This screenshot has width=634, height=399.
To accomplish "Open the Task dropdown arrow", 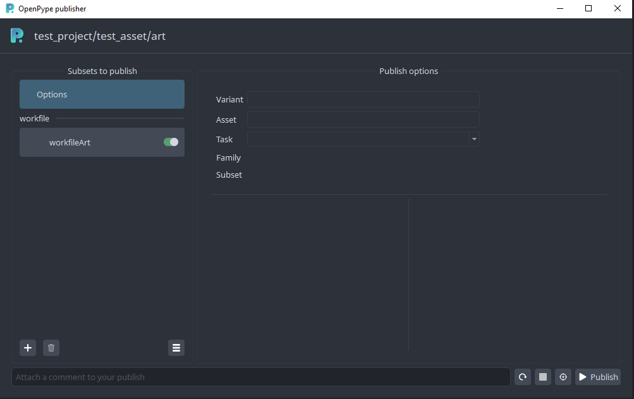I will click(x=474, y=139).
